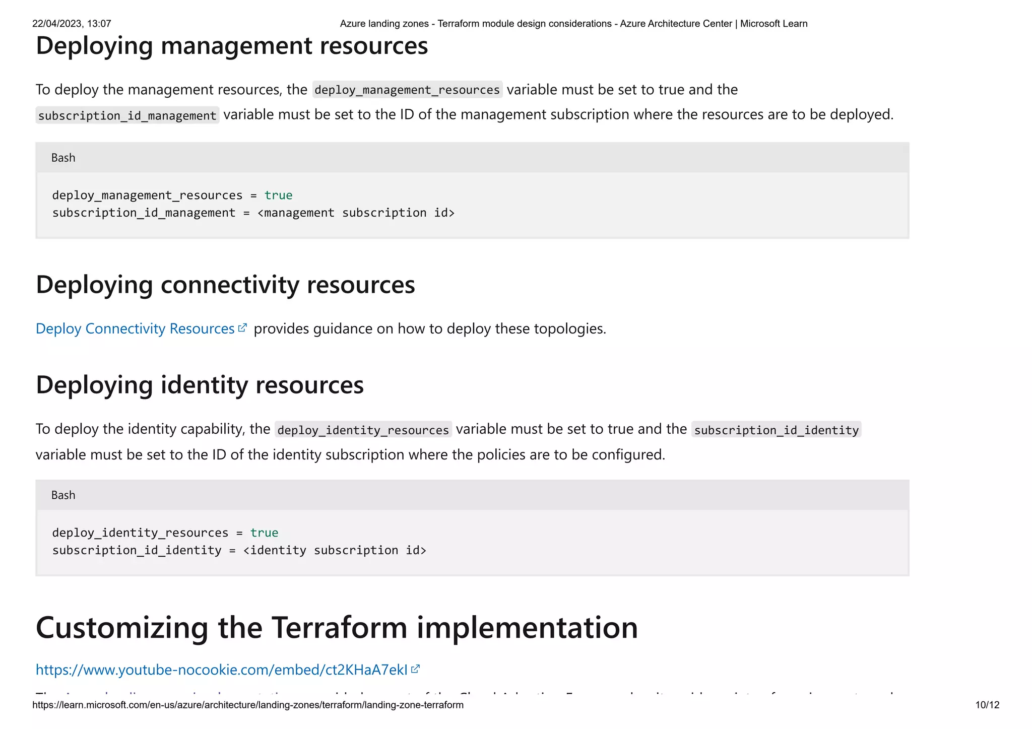Screen dimensions: 1032x729
Task: Click external-link icon beside Deploy Connectivity Resources
Action: [x=242, y=328]
